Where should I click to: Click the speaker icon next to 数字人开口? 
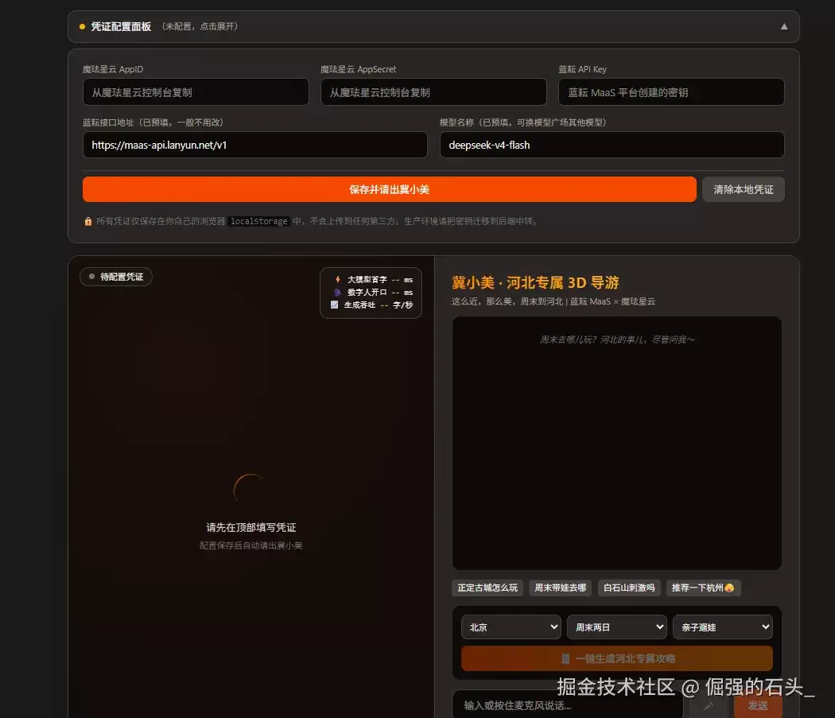coord(337,293)
